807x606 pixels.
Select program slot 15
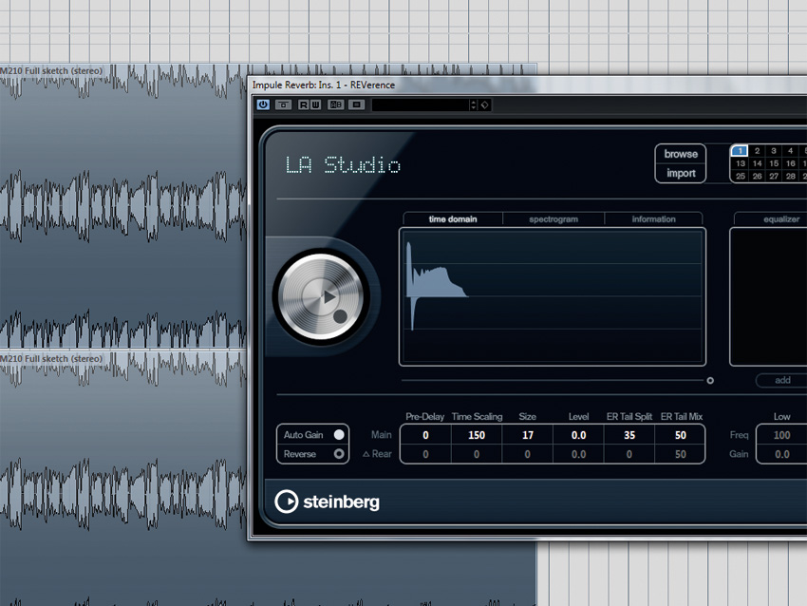[774, 163]
